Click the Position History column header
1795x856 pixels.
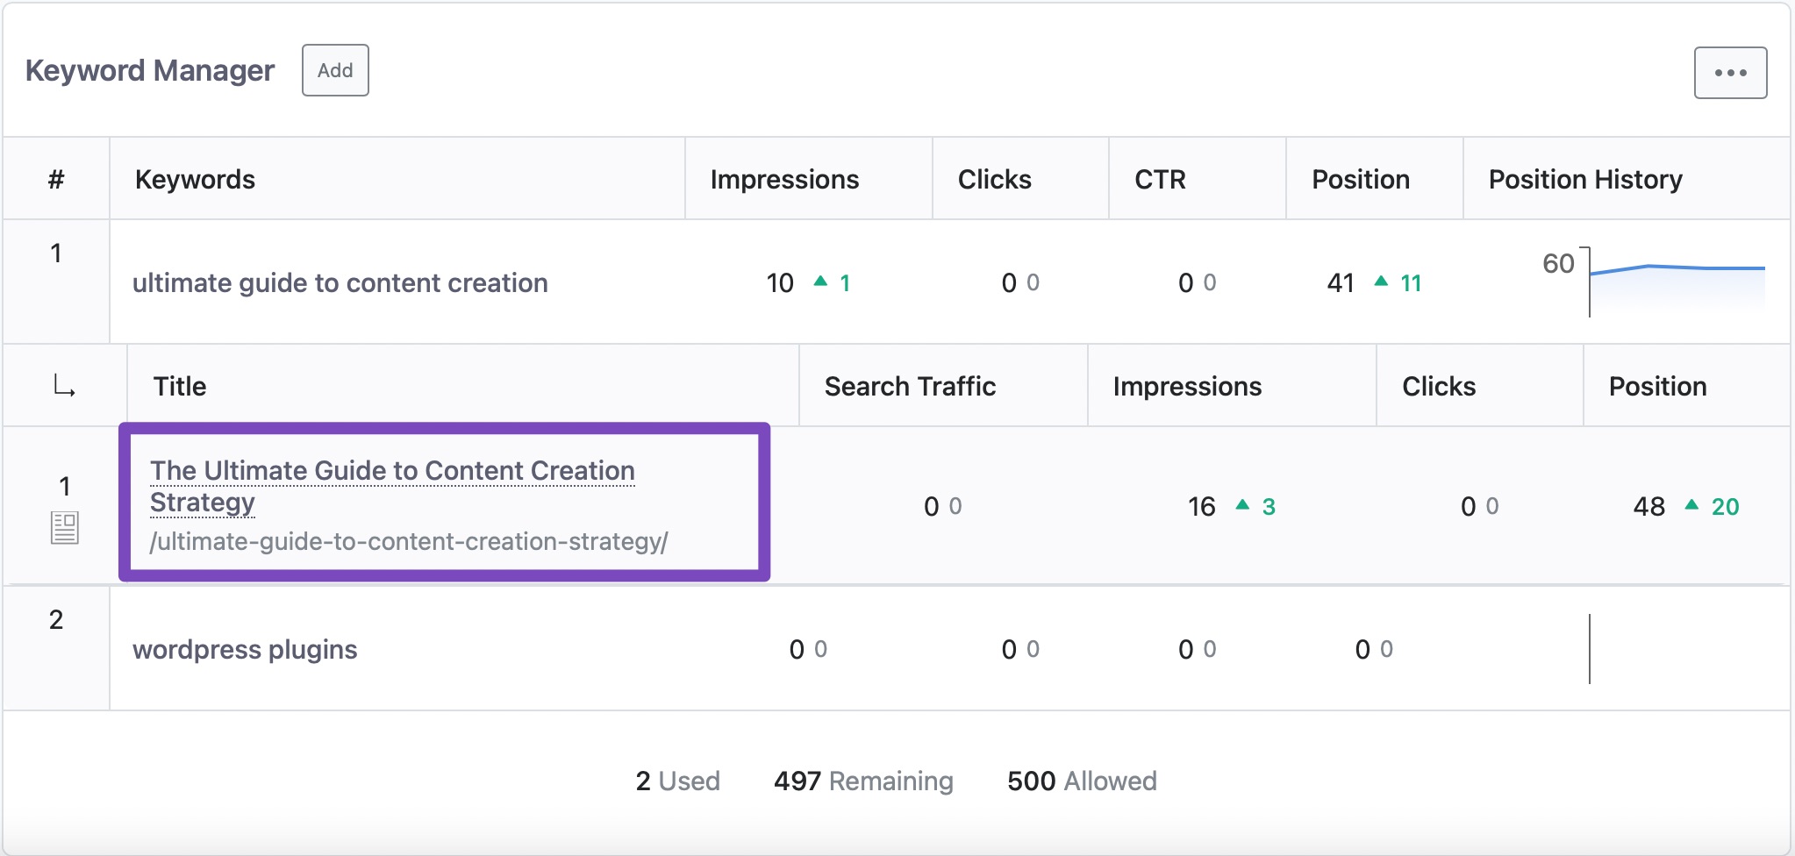click(1584, 179)
